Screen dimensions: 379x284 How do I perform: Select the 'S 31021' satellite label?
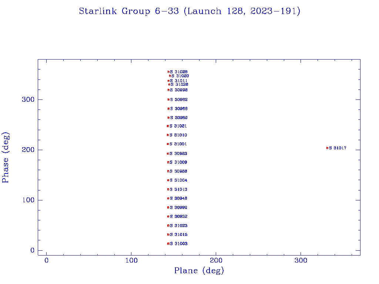pos(178,126)
